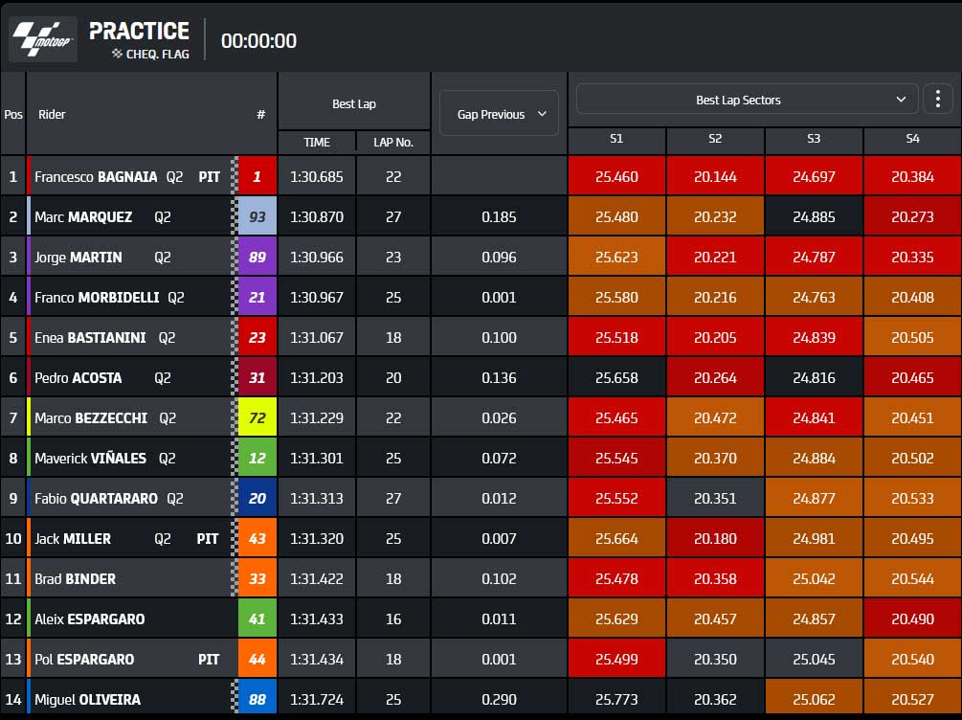The width and height of the screenshot is (962, 720).
Task: Click Aleix Espargaro's green 41 badge
Action: pos(257,619)
